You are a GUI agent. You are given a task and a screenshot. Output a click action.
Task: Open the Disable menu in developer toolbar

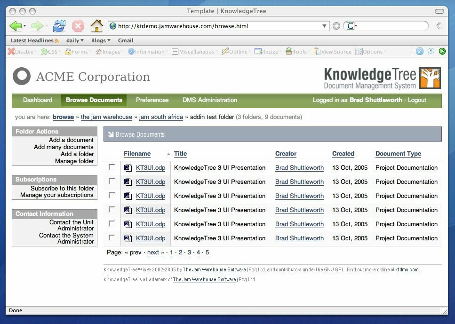pyautogui.click(x=22, y=52)
